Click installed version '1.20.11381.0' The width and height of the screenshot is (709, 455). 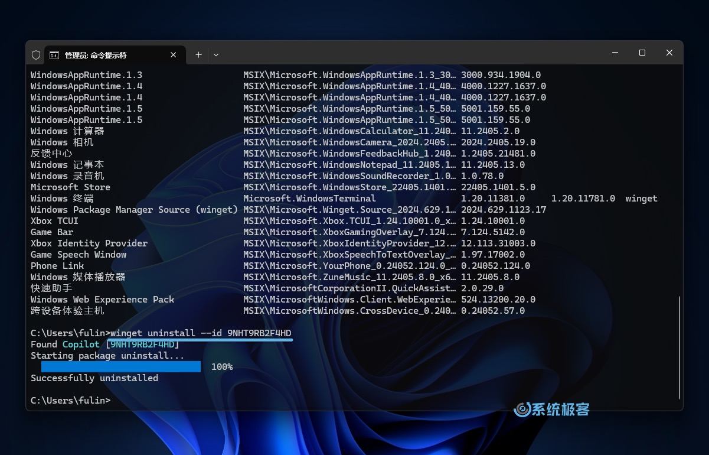tap(493, 199)
